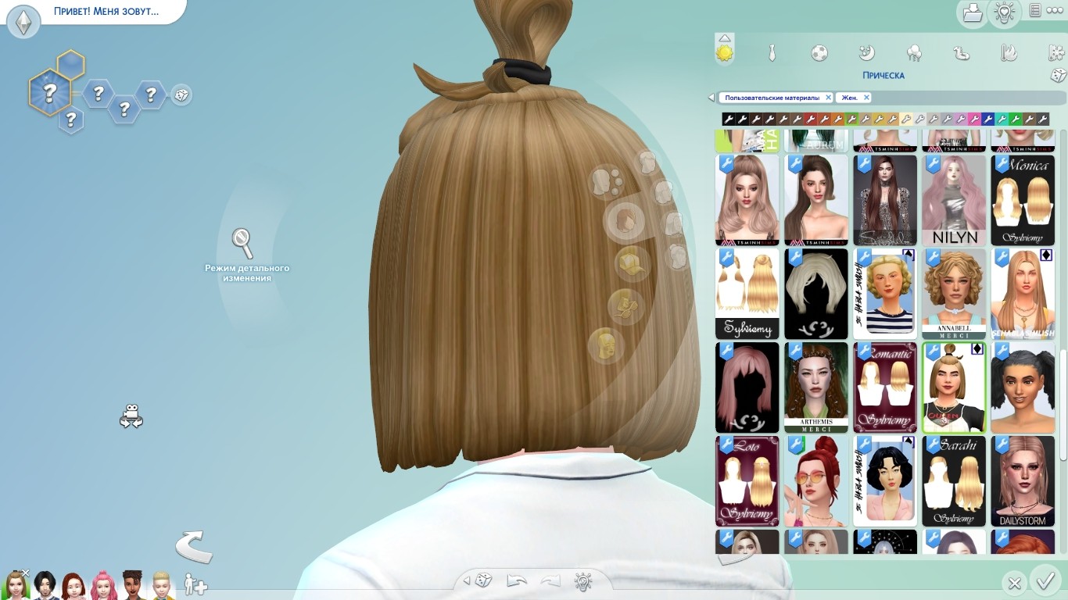This screenshot has height=600, width=1068.
Task: Remove the Жен. filter tag
Action: click(x=866, y=98)
